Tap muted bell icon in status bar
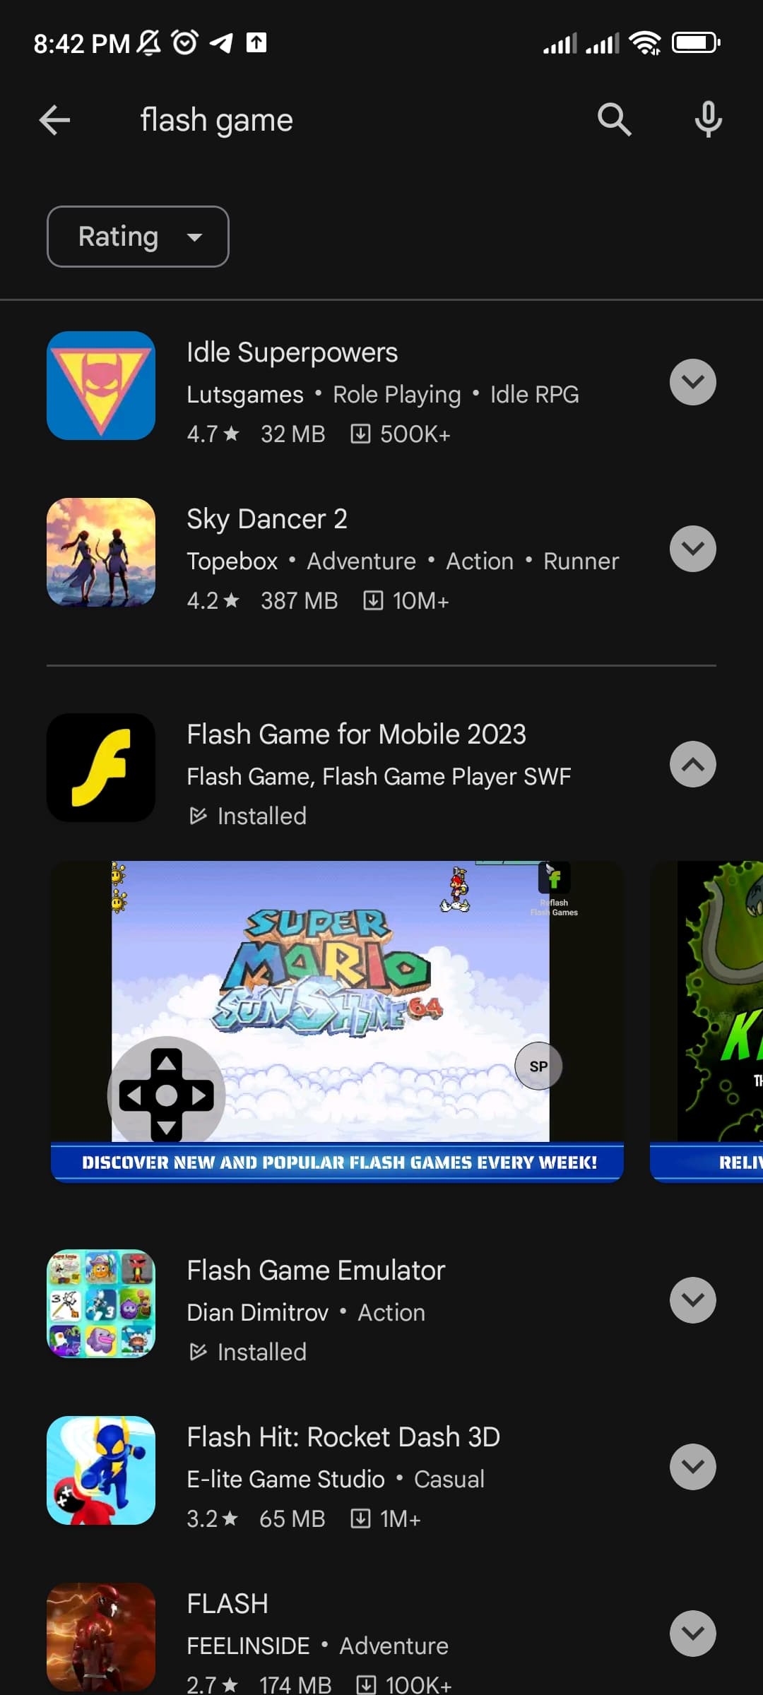This screenshot has height=1695, width=763. [148, 43]
